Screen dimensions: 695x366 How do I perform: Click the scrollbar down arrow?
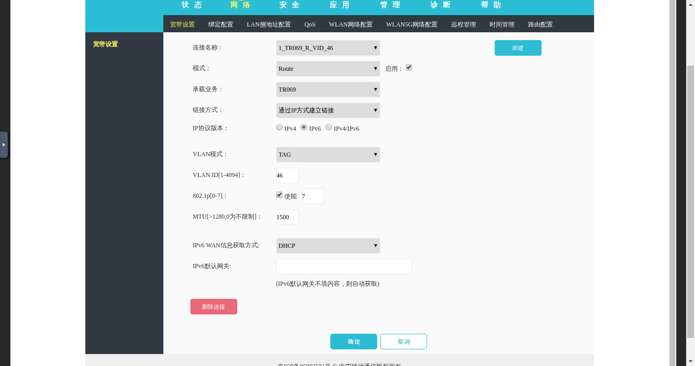coord(690,361)
